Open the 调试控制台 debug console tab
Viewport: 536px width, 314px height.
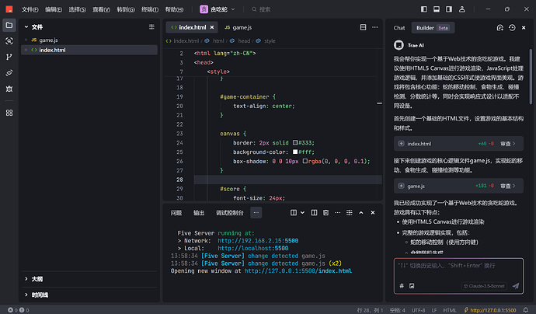(230, 213)
